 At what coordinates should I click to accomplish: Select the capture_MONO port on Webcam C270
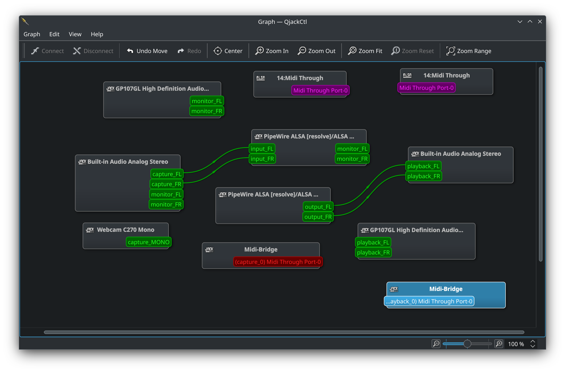click(149, 242)
